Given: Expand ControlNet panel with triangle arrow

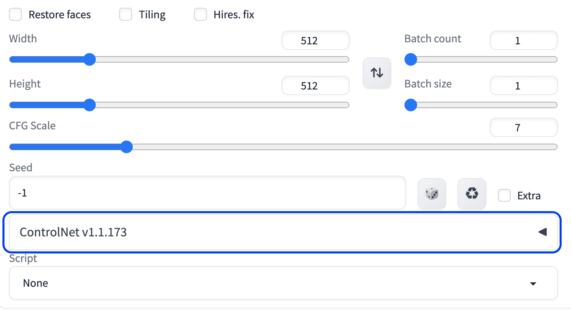Looking at the screenshot, I should [x=543, y=232].
